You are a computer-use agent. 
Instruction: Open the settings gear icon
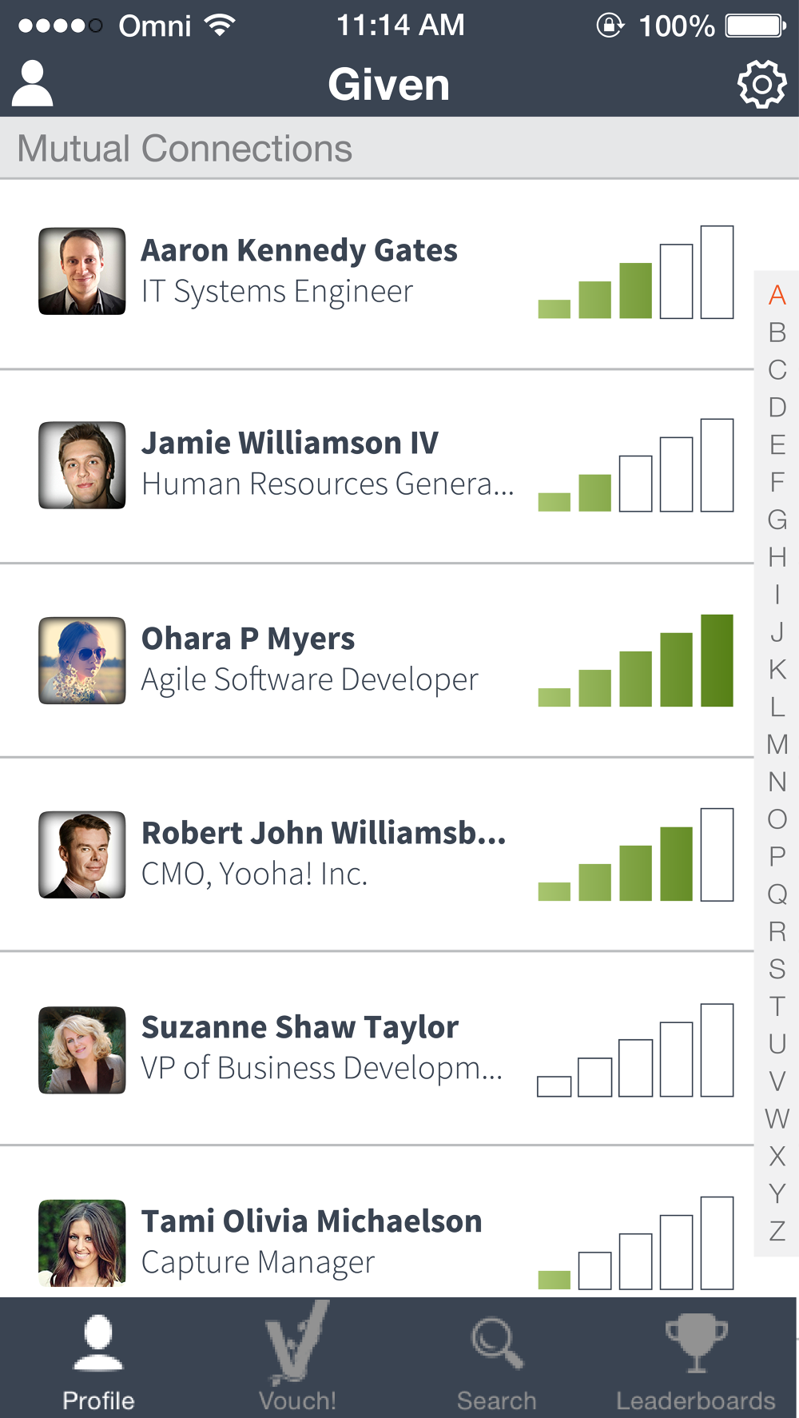coord(761,84)
